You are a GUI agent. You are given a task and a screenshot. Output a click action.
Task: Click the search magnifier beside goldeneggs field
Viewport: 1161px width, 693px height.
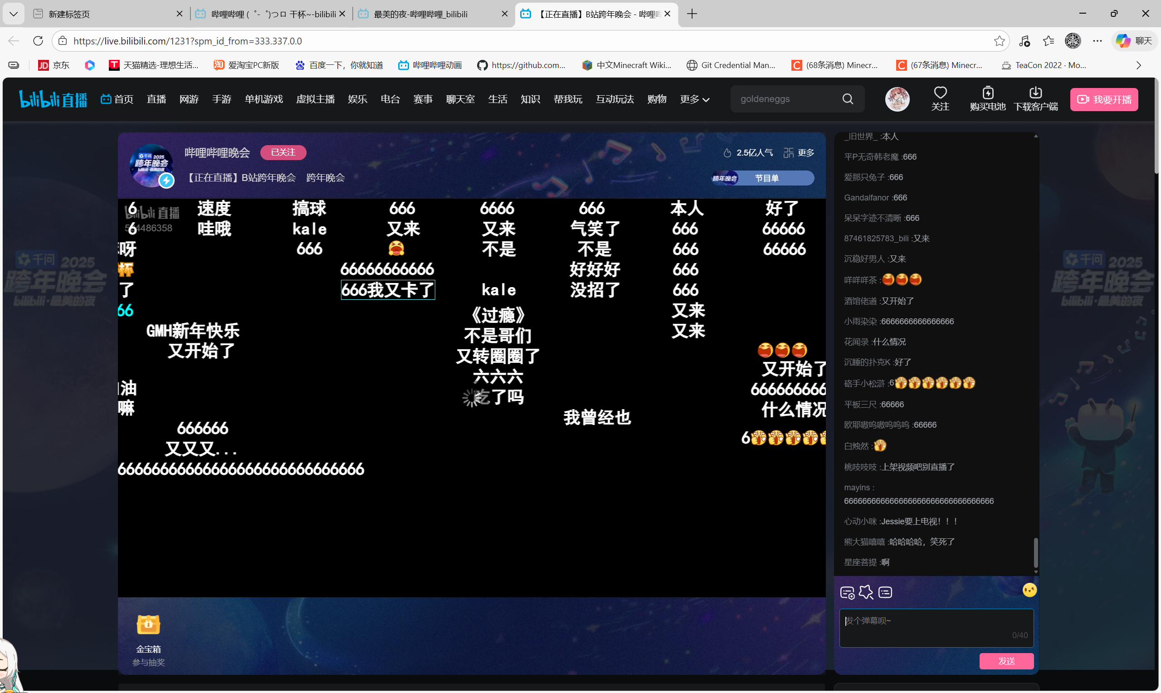pos(848,98)
